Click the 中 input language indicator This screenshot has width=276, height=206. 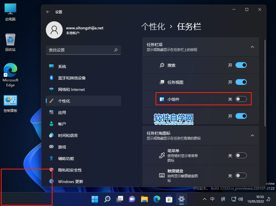pos(212,199)
